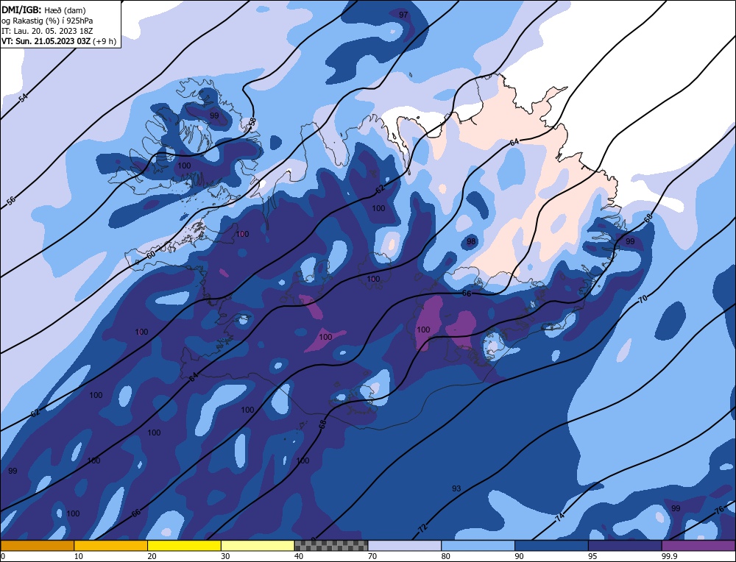Click the medium blue 90–95 legend swatch
Image resolution: width=736 pixels, height=562 pixels.
pyautogui.click(x=551, y=545)
